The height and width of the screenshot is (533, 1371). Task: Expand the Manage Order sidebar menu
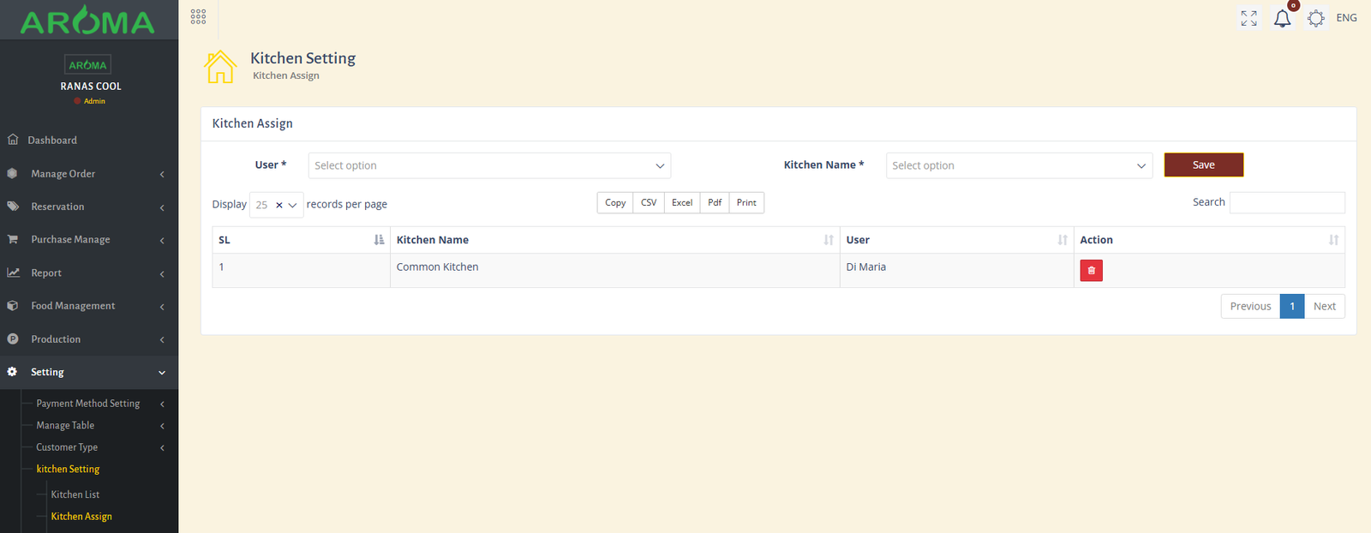pos(86,174)
